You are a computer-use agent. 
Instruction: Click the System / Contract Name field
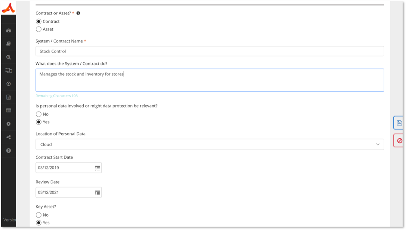tap(210, 51)
